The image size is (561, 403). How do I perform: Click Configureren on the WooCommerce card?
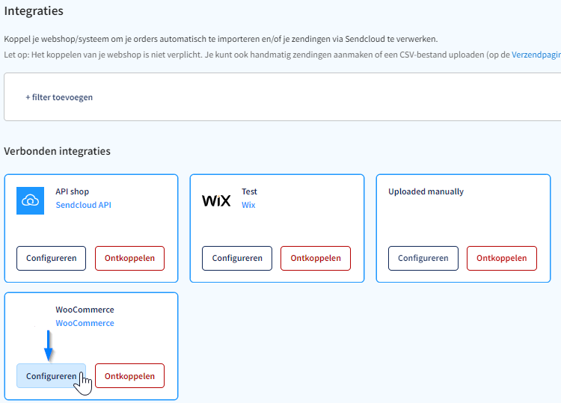tap(51, 376)
